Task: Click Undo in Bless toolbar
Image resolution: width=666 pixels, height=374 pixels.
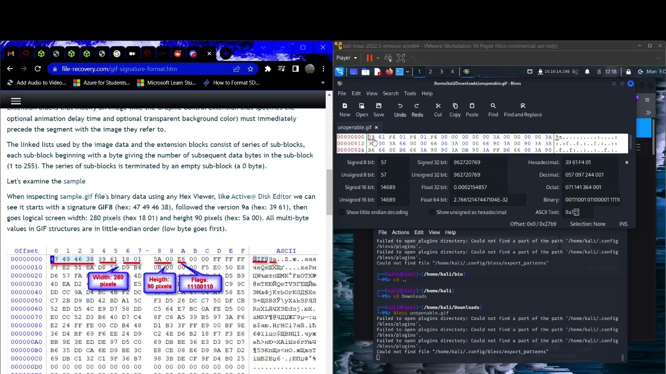Action: 400,110
